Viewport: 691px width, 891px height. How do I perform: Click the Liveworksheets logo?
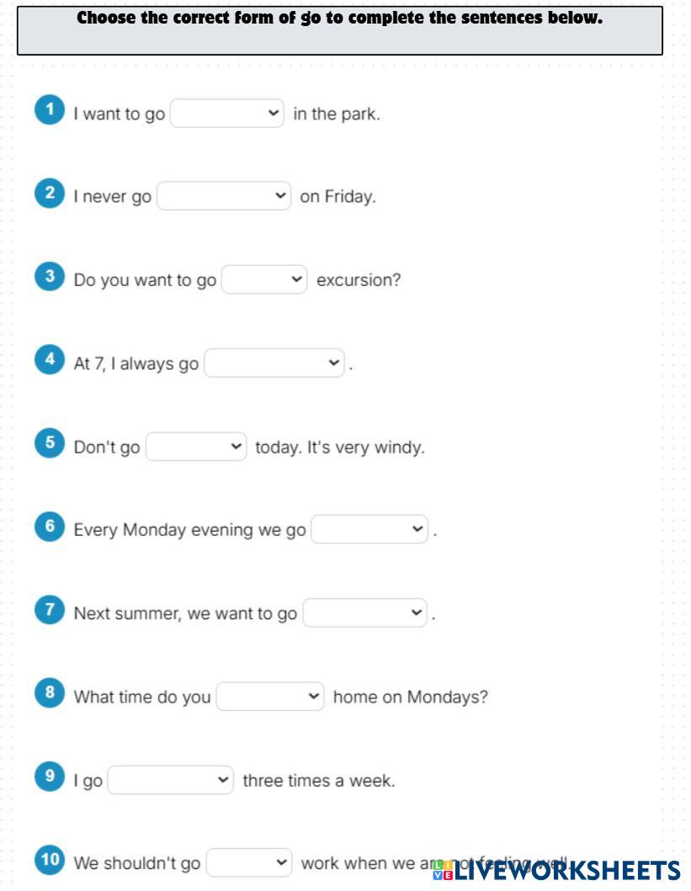point(556,871)
